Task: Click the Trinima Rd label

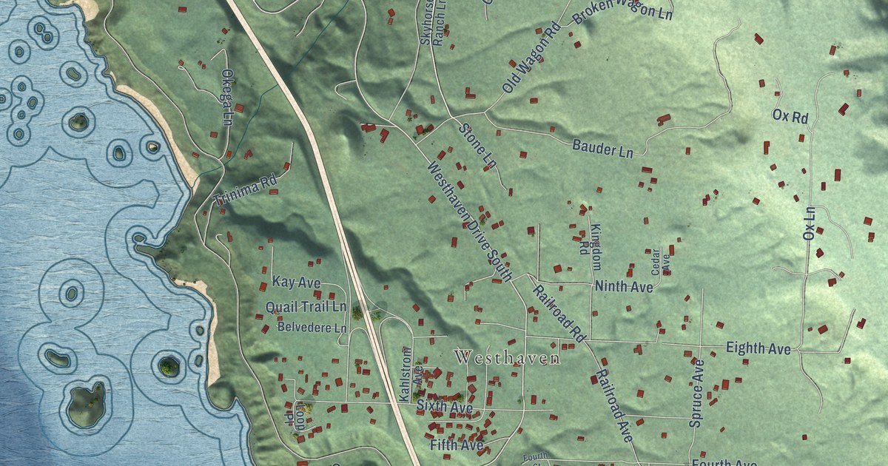Action: point(245,189)
